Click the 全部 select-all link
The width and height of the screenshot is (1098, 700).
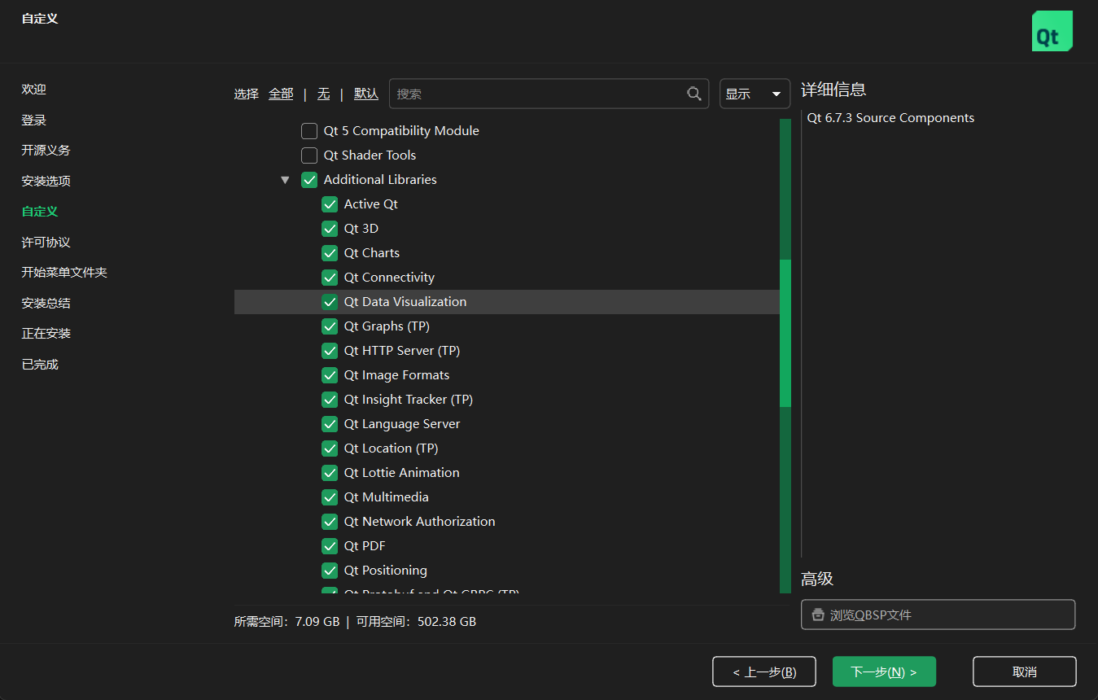(x=281, y=94)
